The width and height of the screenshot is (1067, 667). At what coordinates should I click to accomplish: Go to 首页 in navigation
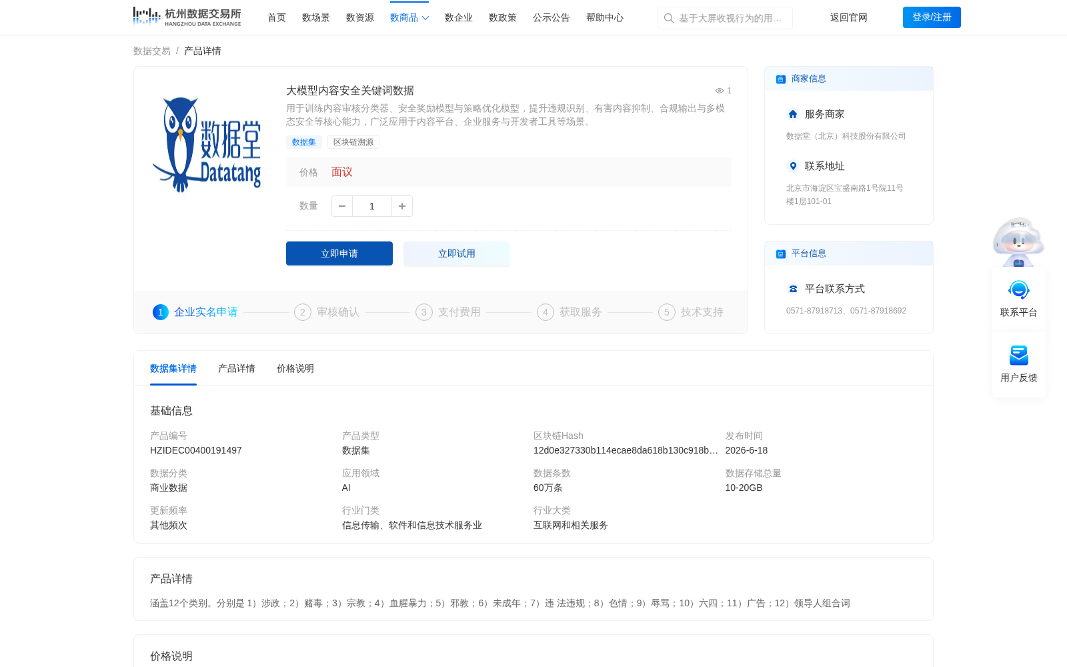(x=277, y=17)
